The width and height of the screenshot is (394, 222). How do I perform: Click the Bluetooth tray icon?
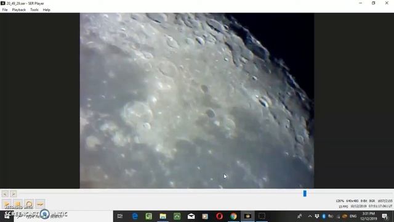[x=324, y=216]
